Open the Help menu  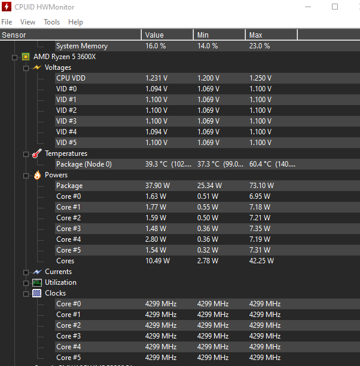[x=75, y=22]
